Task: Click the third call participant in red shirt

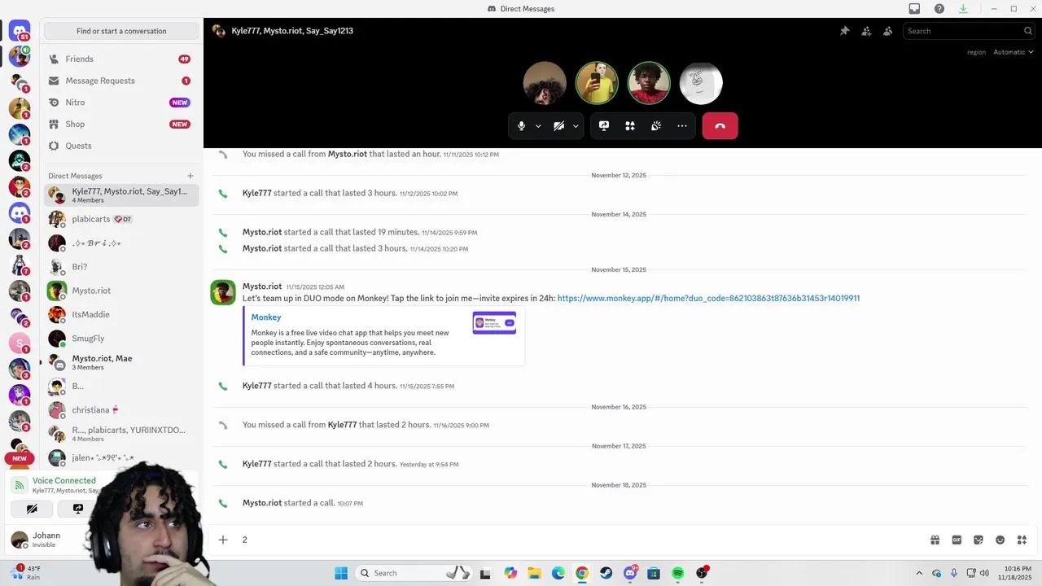Action: tap(649, 83)
